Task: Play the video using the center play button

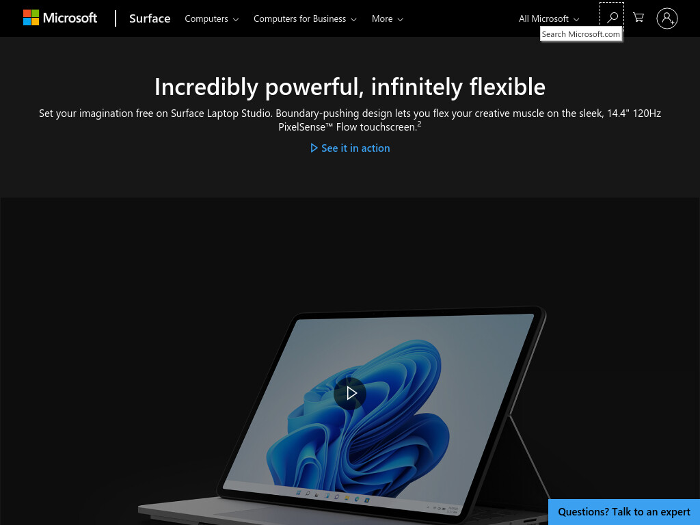Action: pos(350,393)
